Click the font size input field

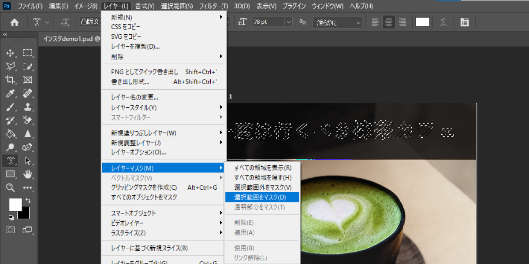click(x=268, y=22)
